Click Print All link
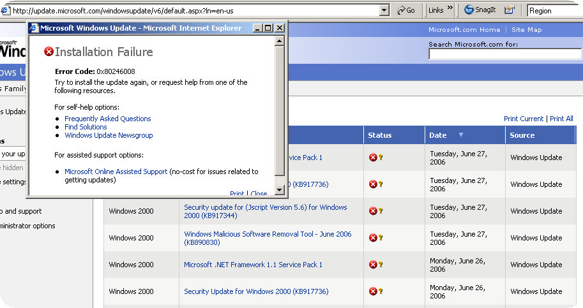 (561, 119)
